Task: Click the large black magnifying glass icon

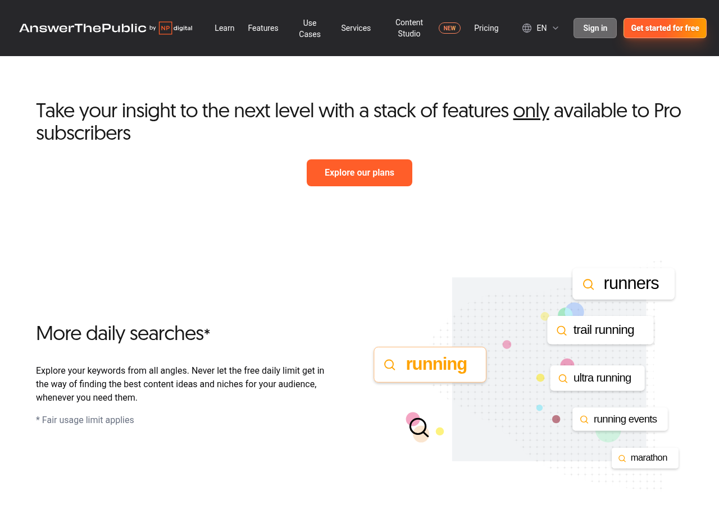Action: pyautogui.click(x=419, y=428)
